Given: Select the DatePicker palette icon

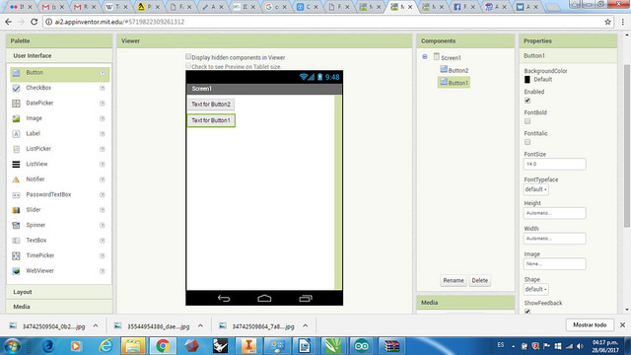Looking at the screenshot, I should [16, 103].
